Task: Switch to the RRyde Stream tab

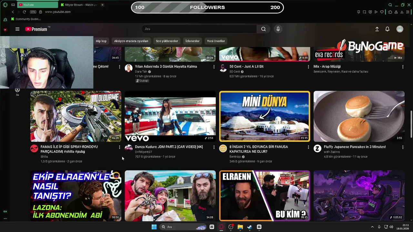Action: point(79,5)
